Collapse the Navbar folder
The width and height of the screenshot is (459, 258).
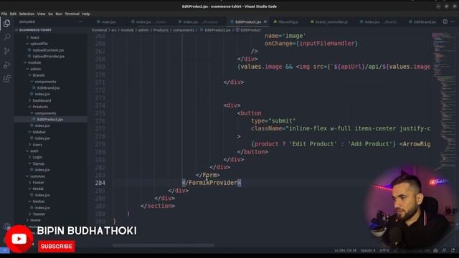click(38, 201)
